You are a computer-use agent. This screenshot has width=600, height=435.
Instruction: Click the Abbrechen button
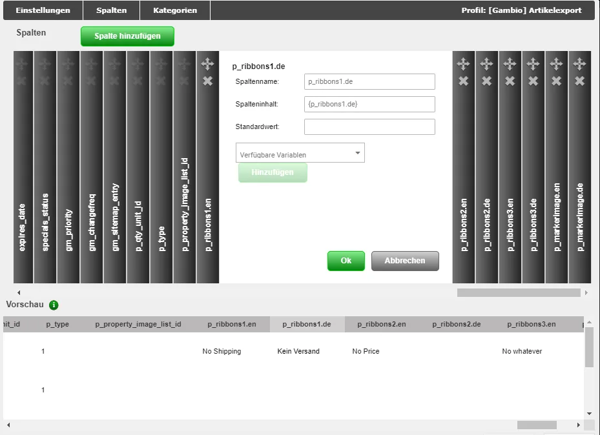pos(405,261)
